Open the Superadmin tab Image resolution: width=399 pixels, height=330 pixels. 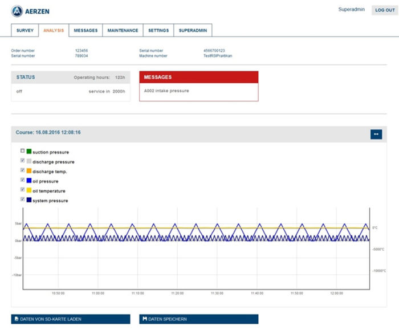coord(193,30)
